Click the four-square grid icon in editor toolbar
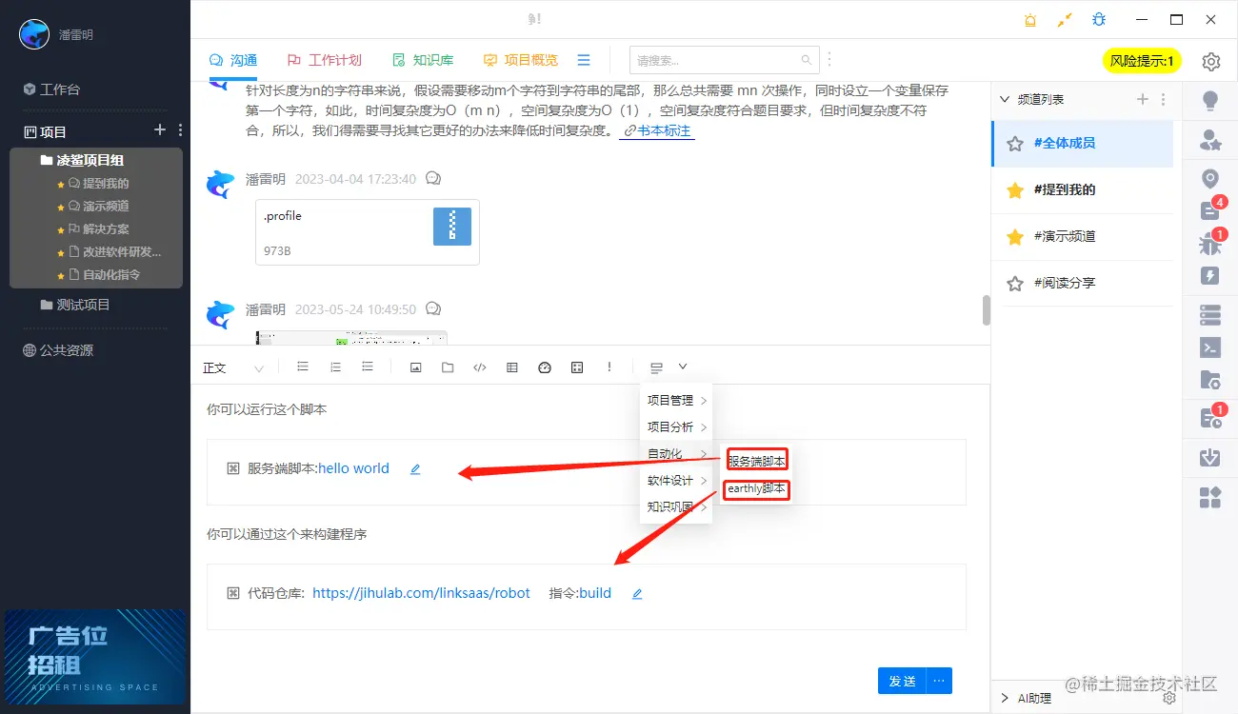Screen dimensions: 1238x714 pyautogui.click(x=577, y=367)
